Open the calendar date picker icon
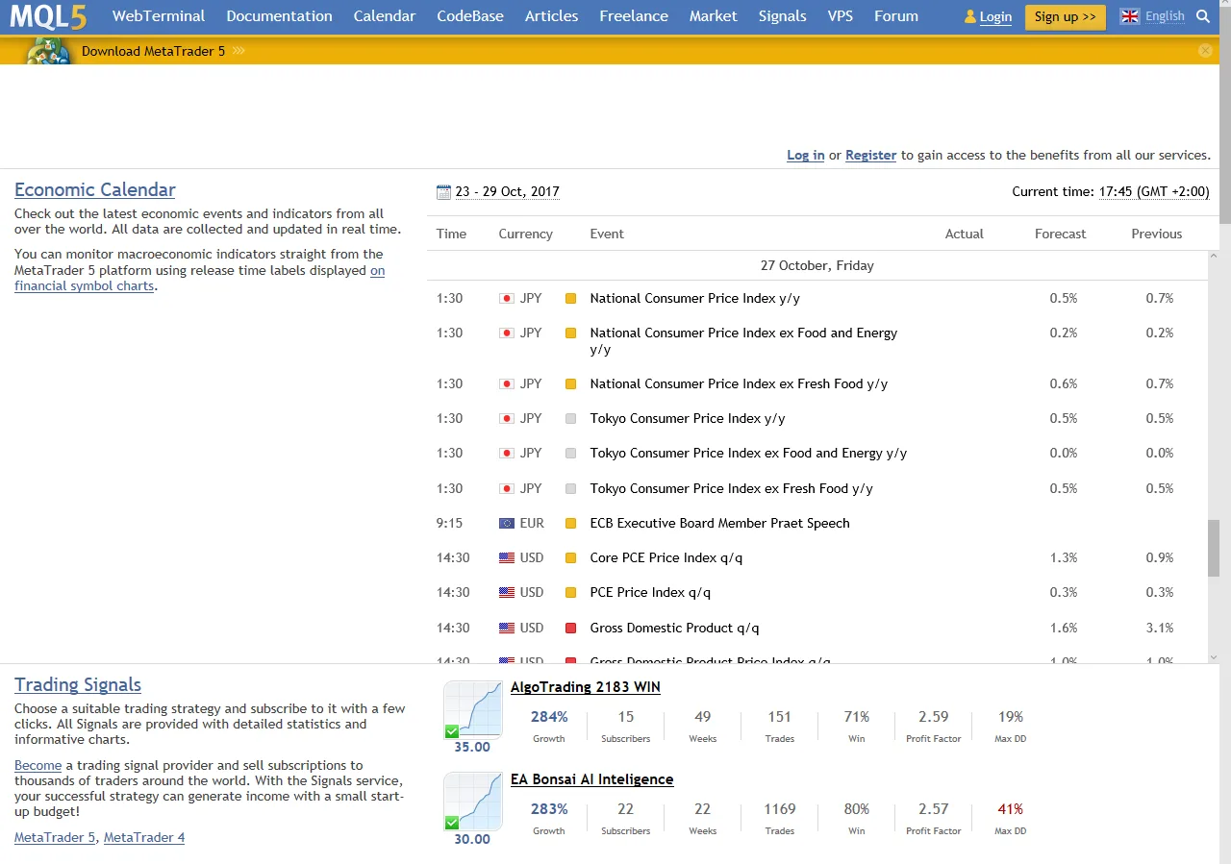The width and height of the screenshot is (1231, 864). pos(443,192)
